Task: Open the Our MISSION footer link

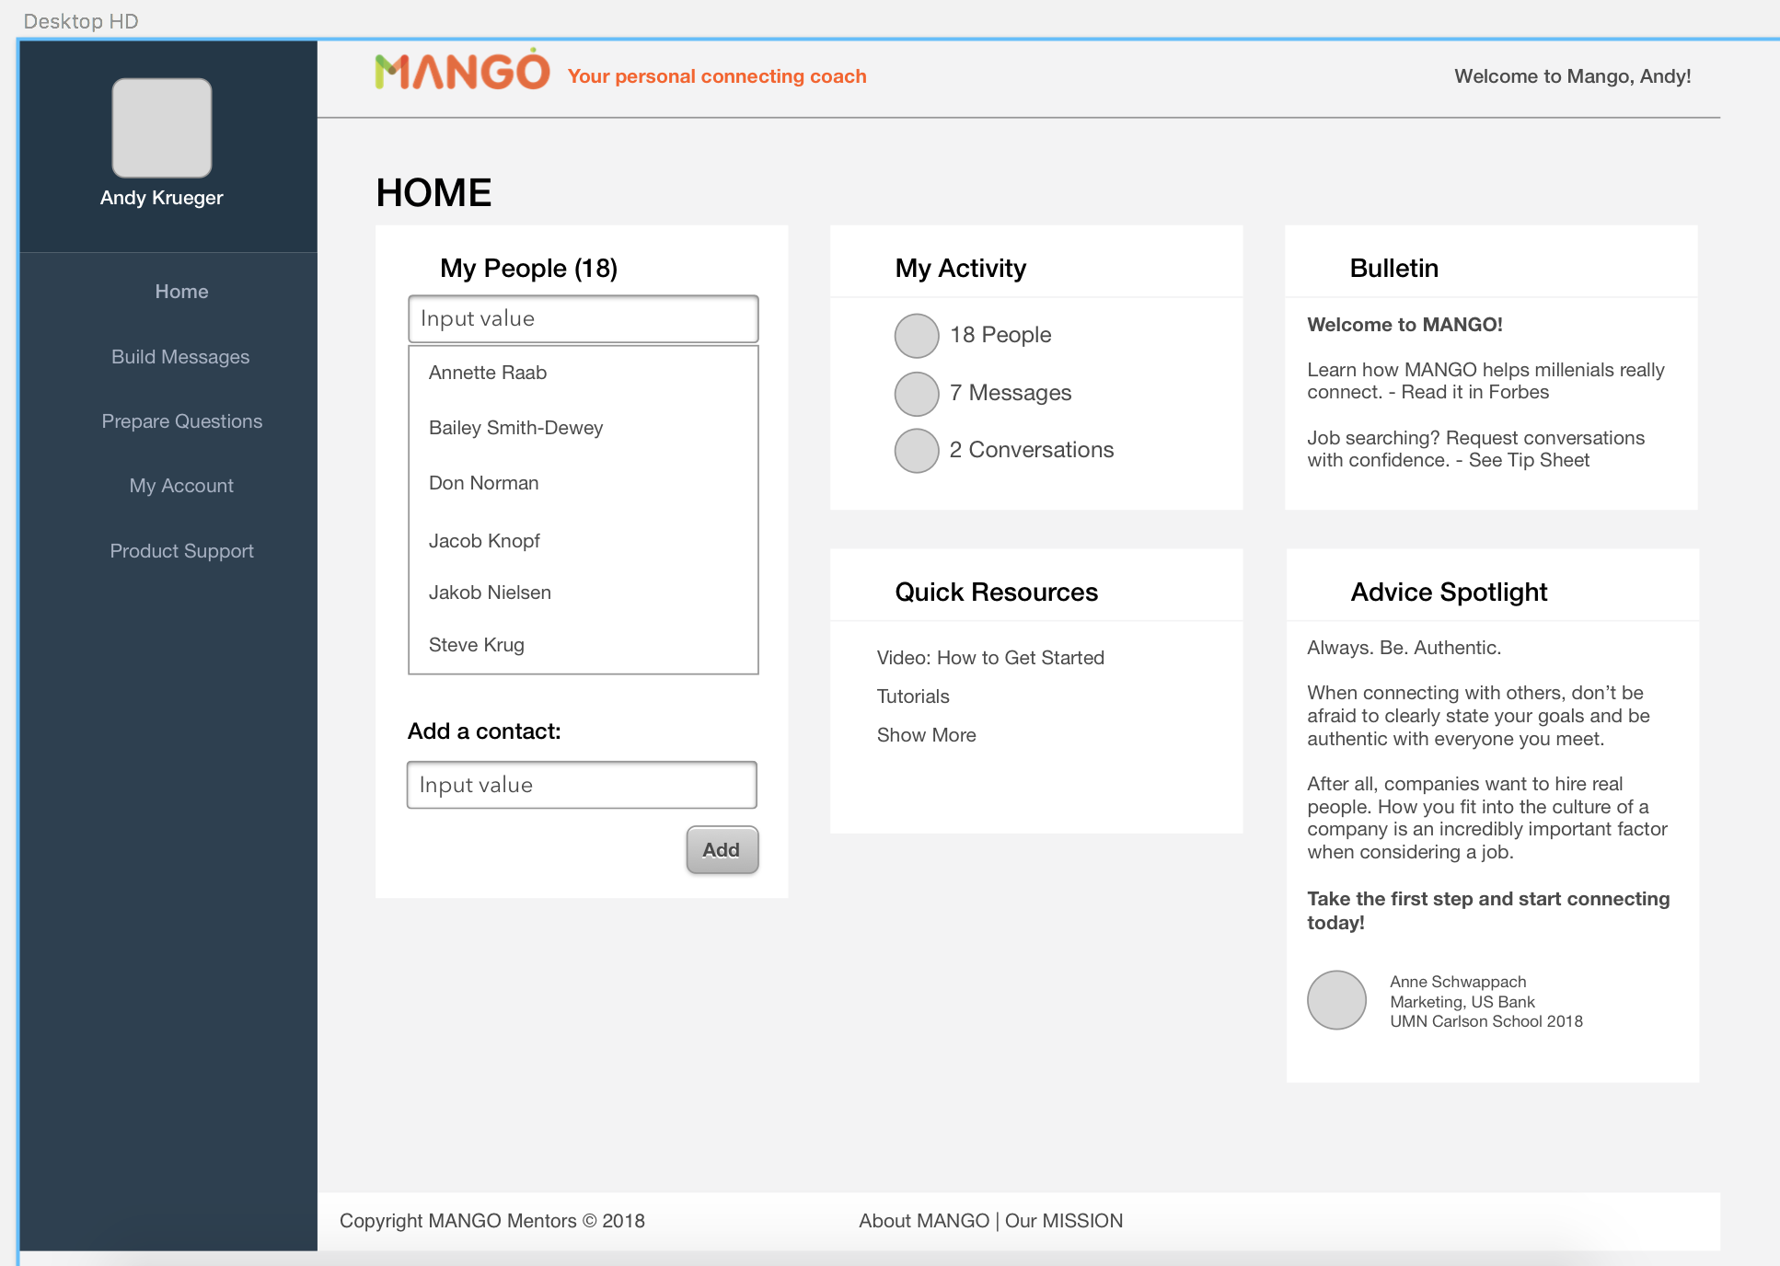Action: click(1064, 1221)
